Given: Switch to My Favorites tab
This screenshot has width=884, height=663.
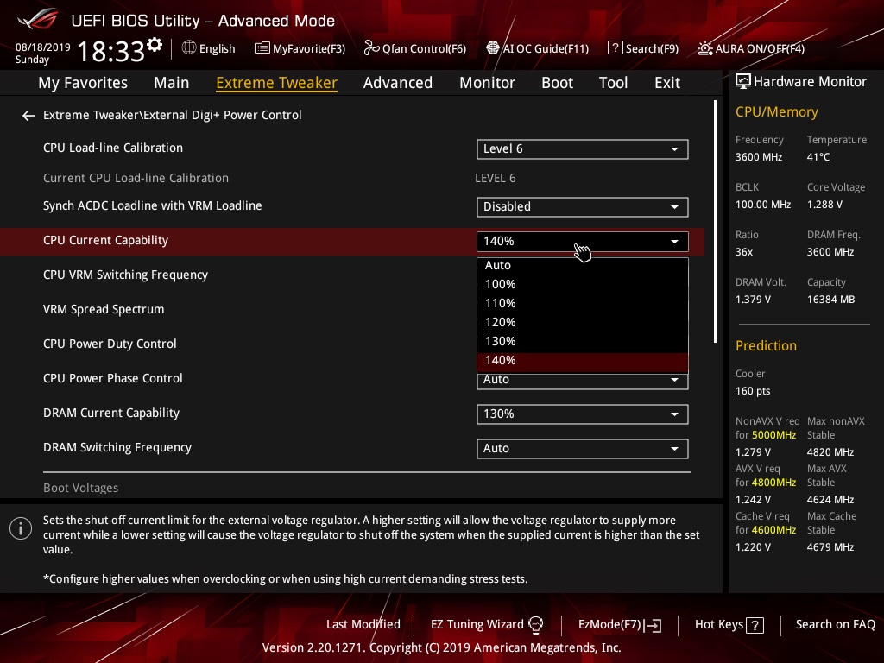Looking at the screenshot, I should click(83, 83).
